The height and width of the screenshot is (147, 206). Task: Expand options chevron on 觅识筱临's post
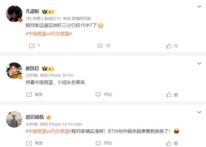click(x=199, y=112)
